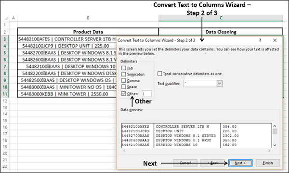Click cell with 54482700 DESKTOP WINDOWS 8.1 S
This screenshot has width=289, height=173.
pos(67,53)
